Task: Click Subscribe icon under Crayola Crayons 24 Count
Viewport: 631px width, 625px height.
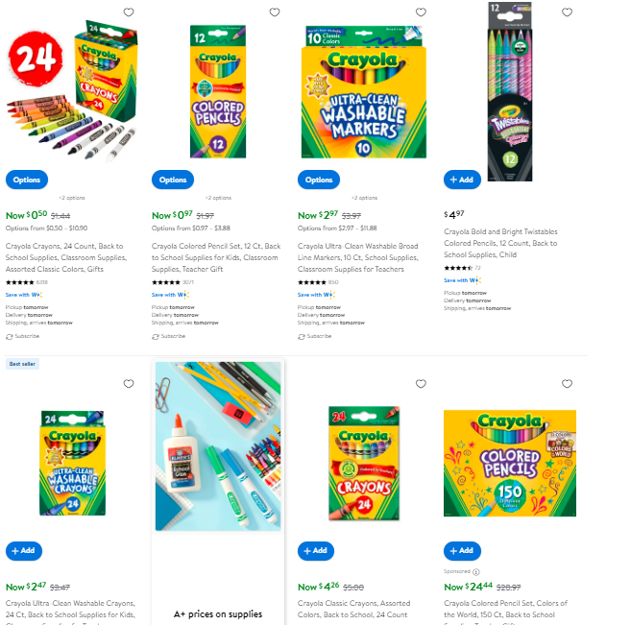Action: pos(10,337)
